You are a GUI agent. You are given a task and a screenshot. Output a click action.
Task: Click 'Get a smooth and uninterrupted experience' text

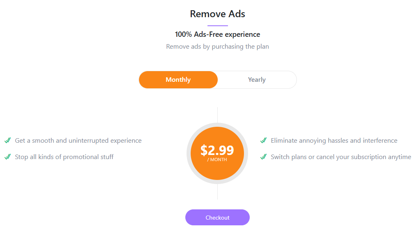pos(78,141)
